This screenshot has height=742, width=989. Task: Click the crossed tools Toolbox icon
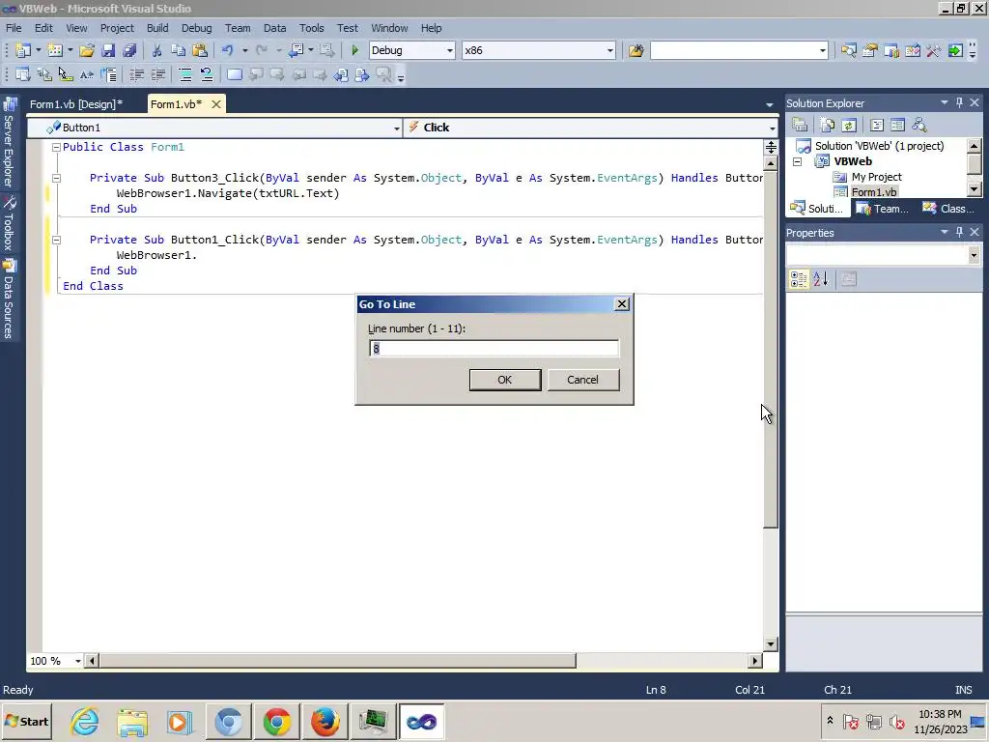(x=934, y=50)
